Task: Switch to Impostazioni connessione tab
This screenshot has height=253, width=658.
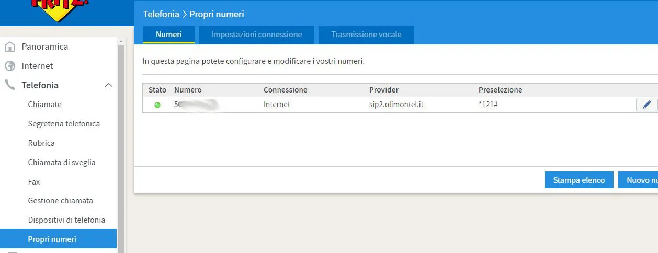Action: tap(256, 34)
